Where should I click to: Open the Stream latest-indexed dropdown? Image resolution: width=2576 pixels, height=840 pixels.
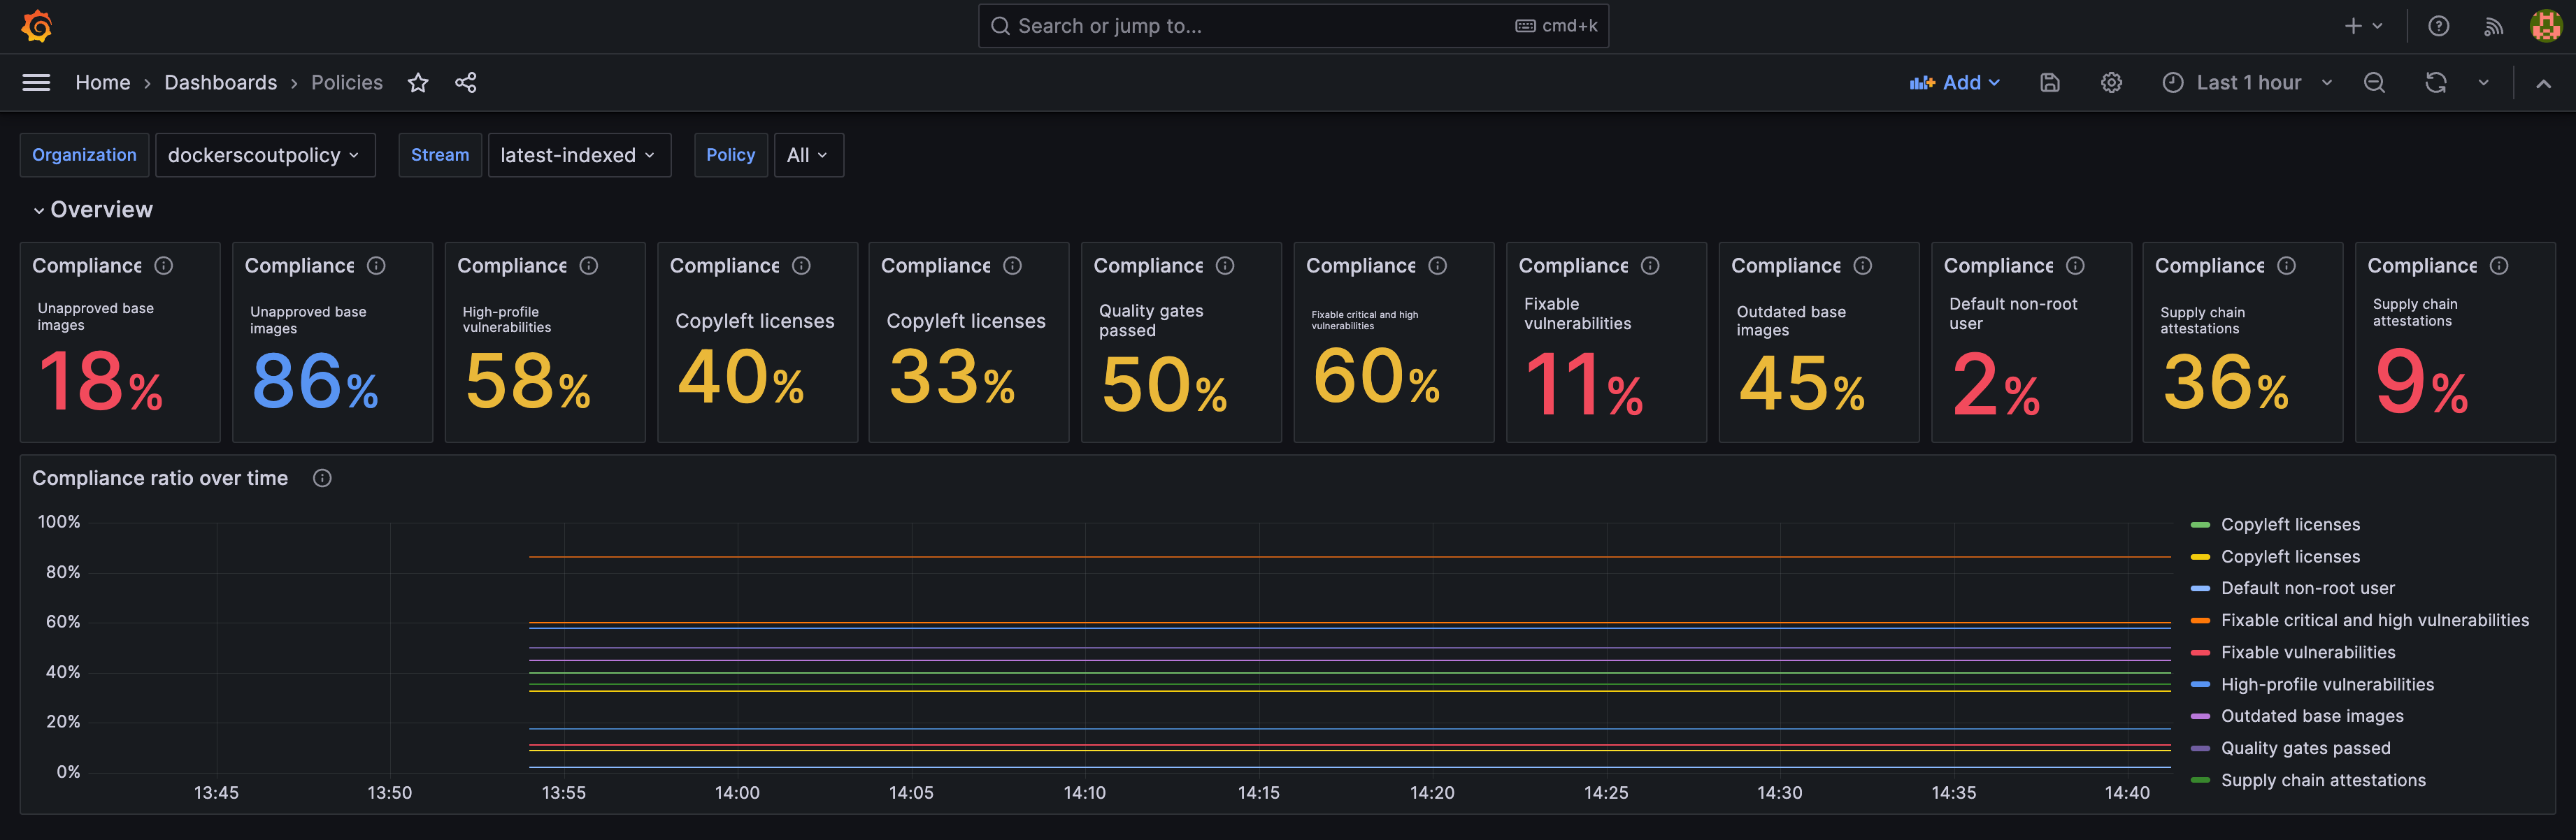pyautogui.click(x=579, y=155)
